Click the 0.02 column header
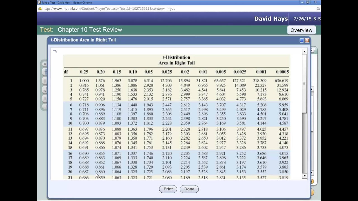This screenshot has width=358, height=201. coord(185,72)
